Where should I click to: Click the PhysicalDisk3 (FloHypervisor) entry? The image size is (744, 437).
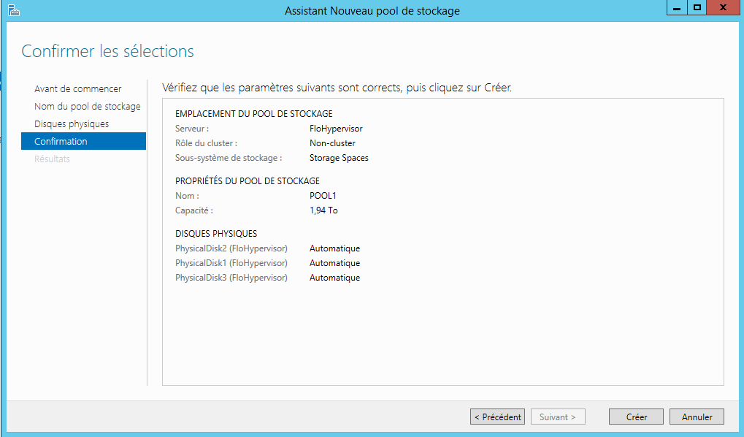click(x=231, y=278)
